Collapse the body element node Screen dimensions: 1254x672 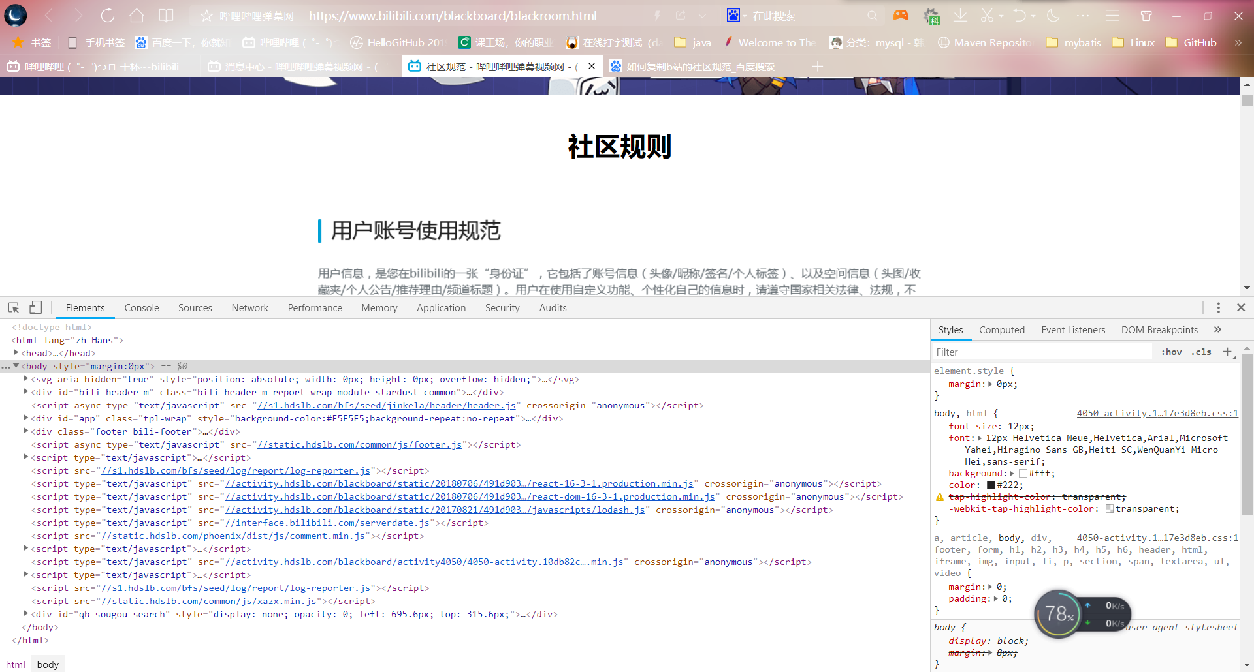click(x=16, y=366)
